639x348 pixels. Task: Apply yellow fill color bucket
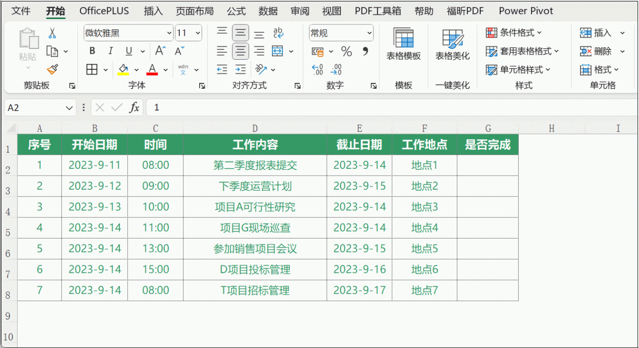[123, 69]
